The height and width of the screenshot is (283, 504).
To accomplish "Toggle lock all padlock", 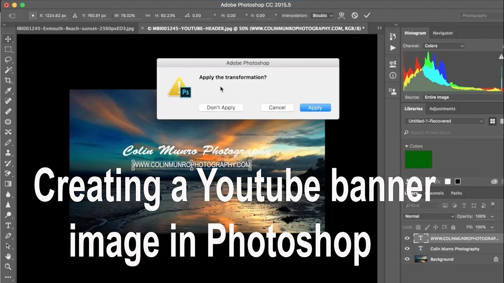I will (x=453, y=227).
